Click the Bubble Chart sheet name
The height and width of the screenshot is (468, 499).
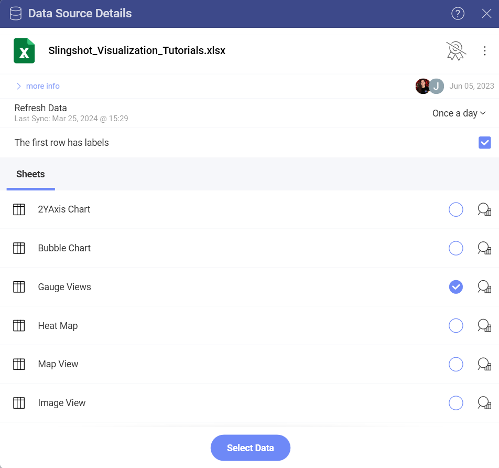point(64,248)
